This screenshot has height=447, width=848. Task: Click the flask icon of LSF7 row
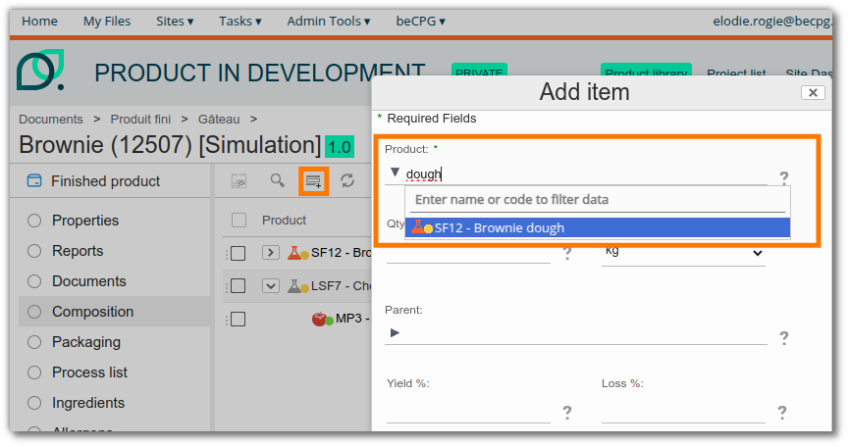coord(293,285)
